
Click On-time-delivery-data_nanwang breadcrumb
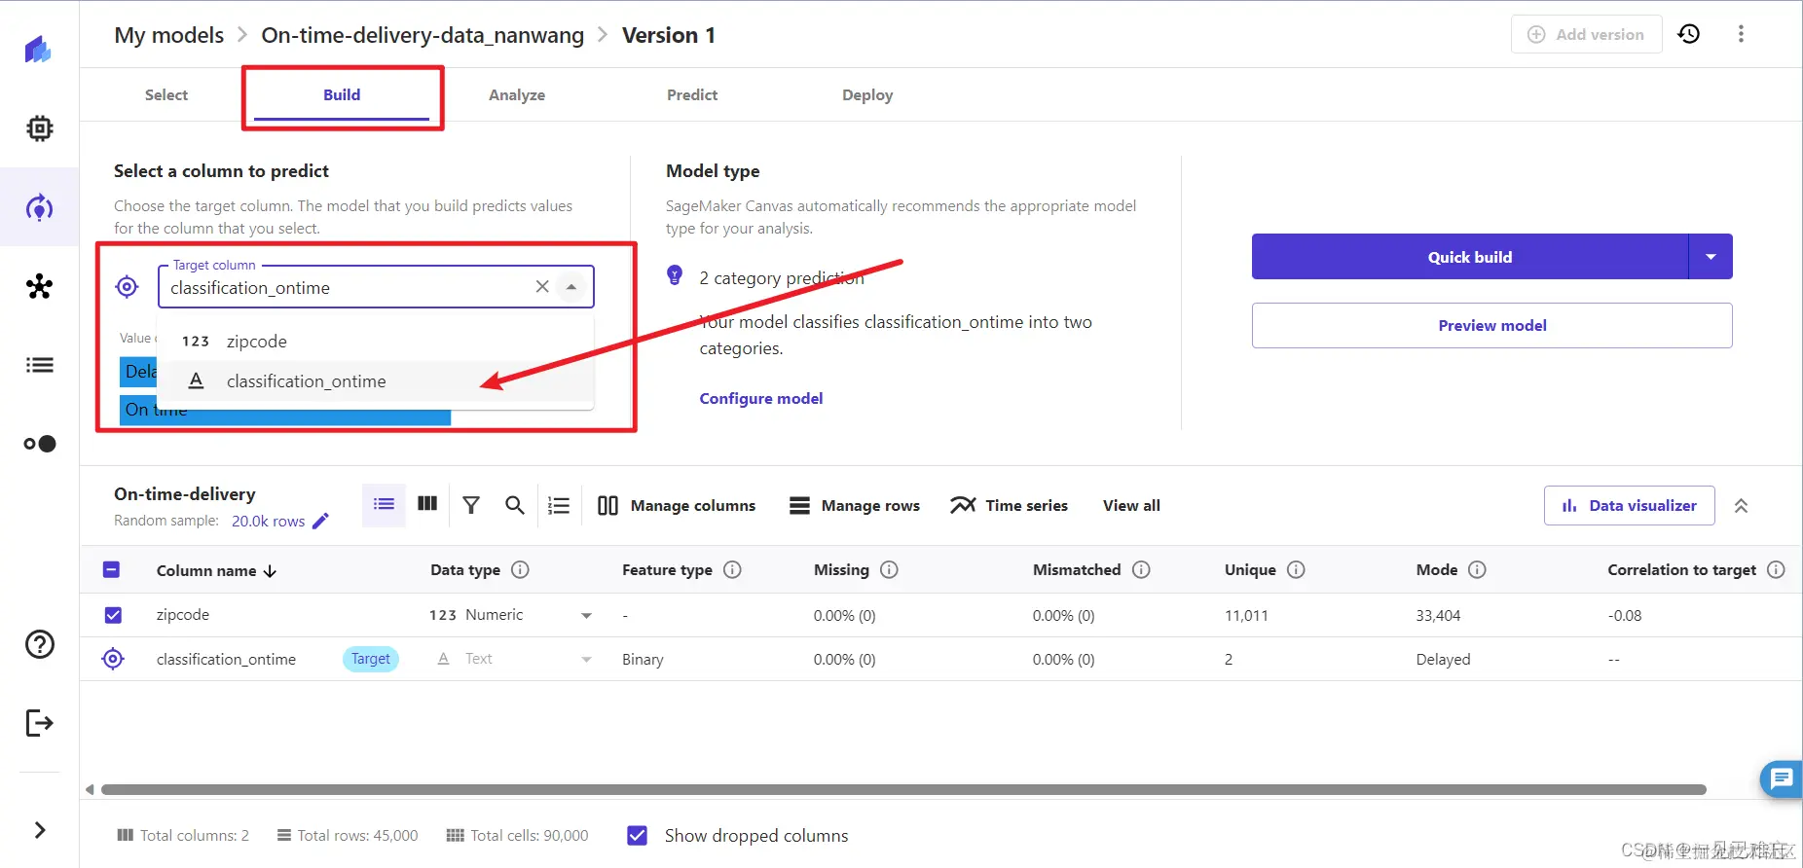pyautogui.click(x=423, y=35)
